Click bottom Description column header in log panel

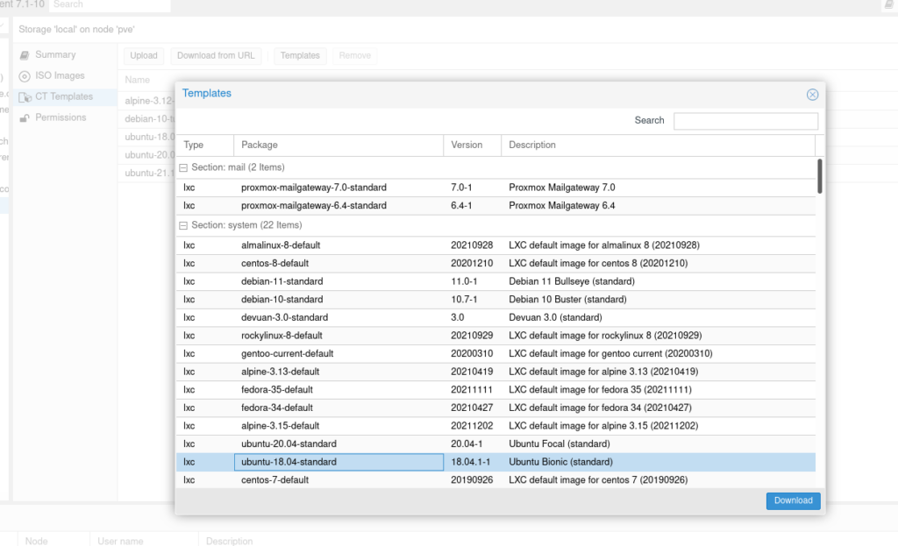[x=229, y=542]
